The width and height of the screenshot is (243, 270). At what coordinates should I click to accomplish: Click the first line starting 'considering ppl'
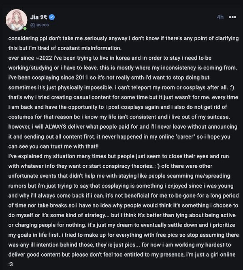point(117,41)
